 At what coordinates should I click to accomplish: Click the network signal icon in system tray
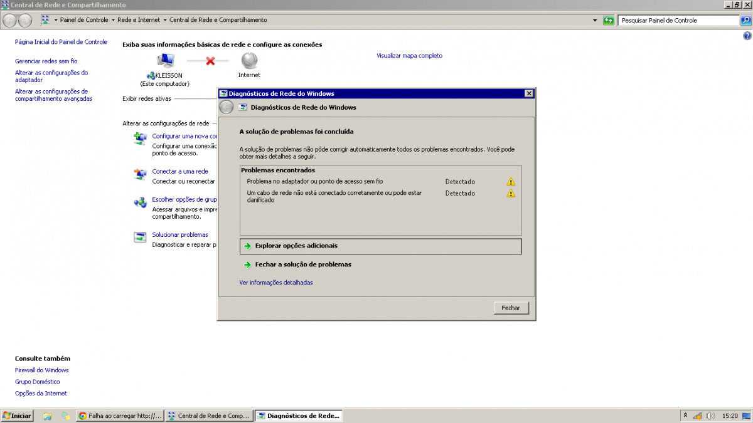tap(697, 415)
